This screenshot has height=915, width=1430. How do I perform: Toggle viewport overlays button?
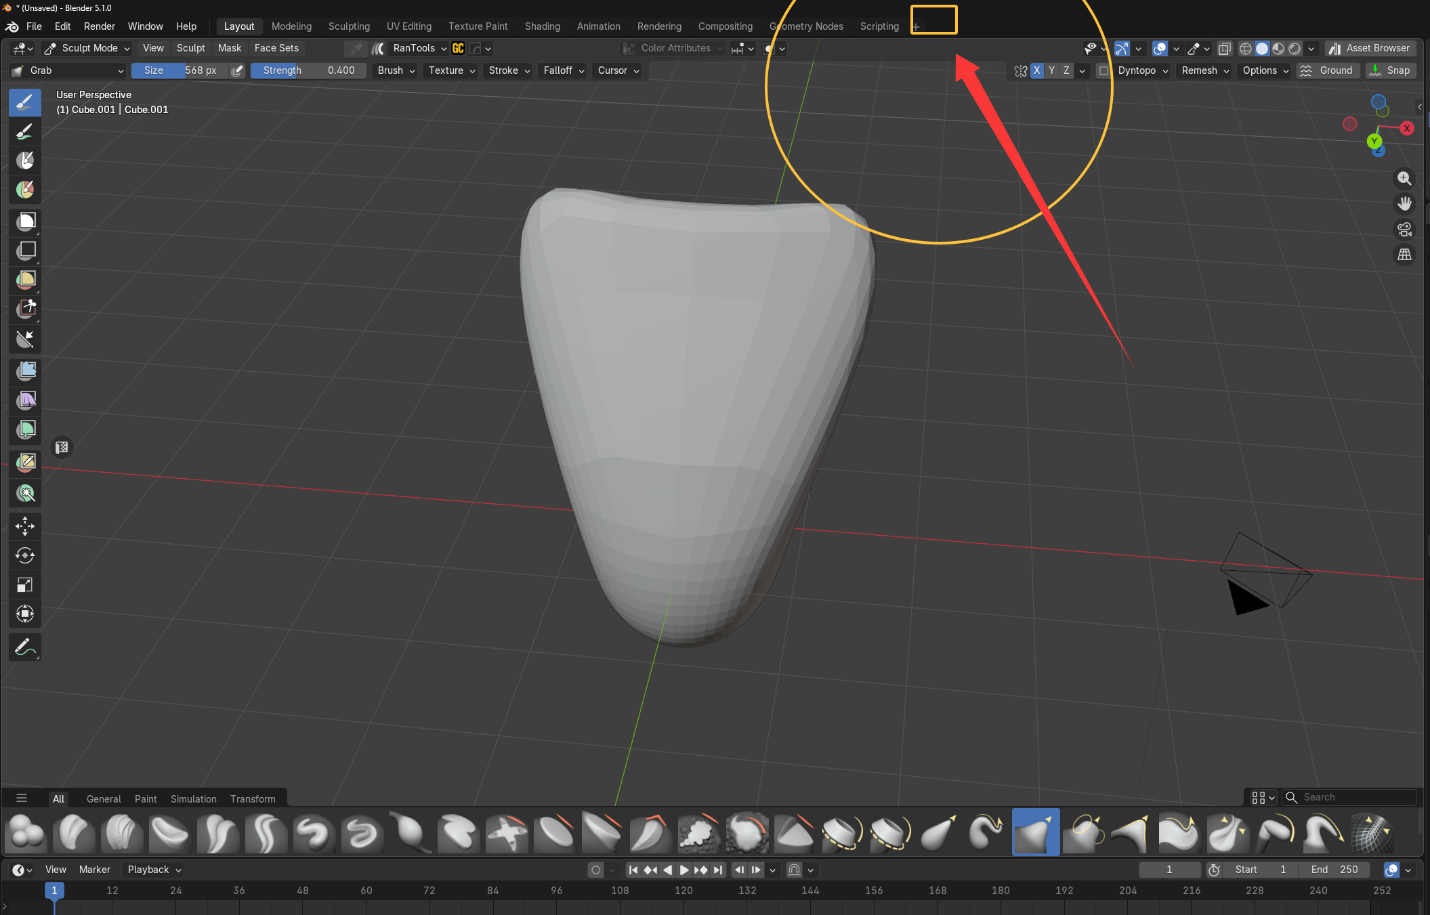tap(1160, 48)
